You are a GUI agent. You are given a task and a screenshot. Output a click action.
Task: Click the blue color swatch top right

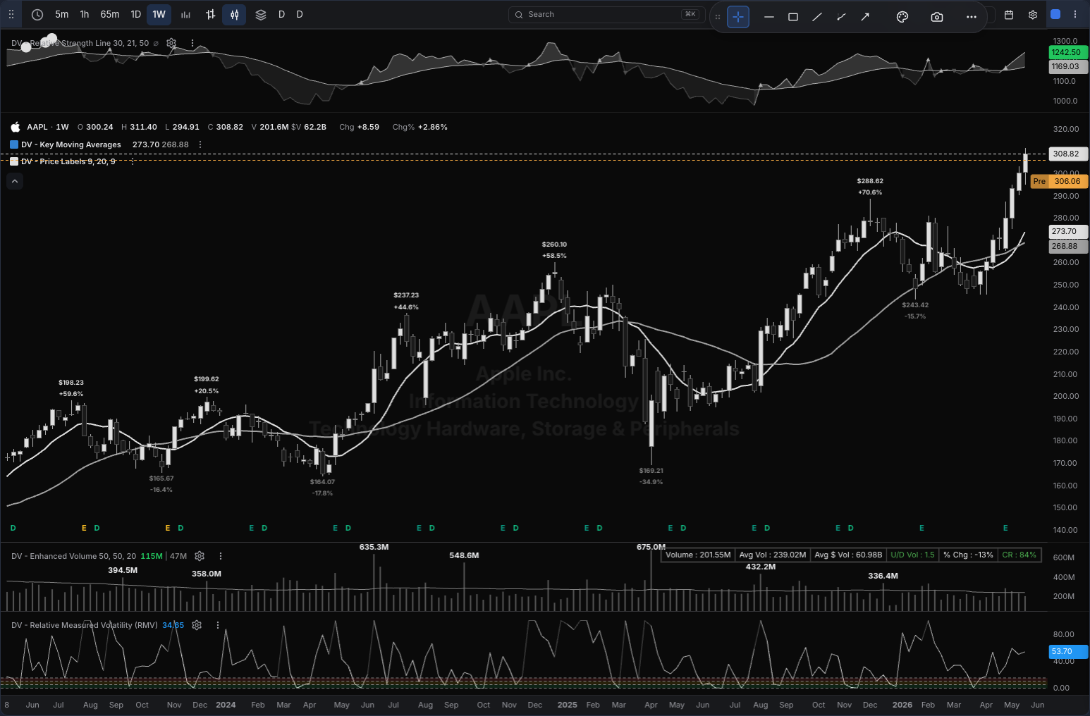pyautogui.click(x=1055, y=14)
